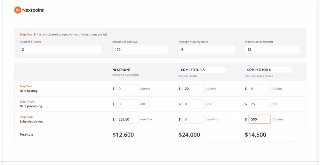Screen dimensions: 320x165
Task: Click the 'Step Four:' label
Action: pyautogui.click(x=26, y=117)
